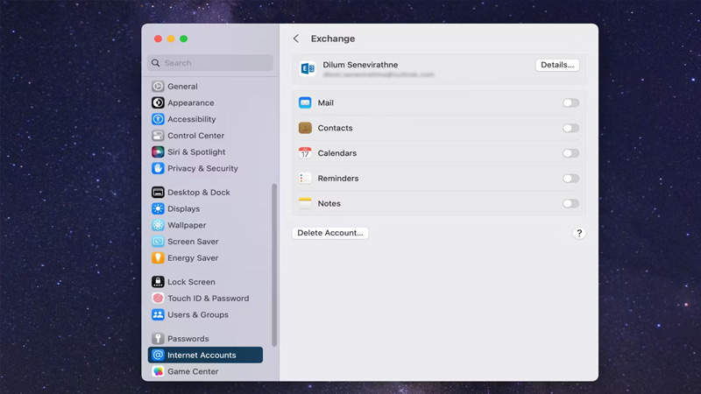Toggle Notes syncing on
Screen dimensions: 701x394
570,204
